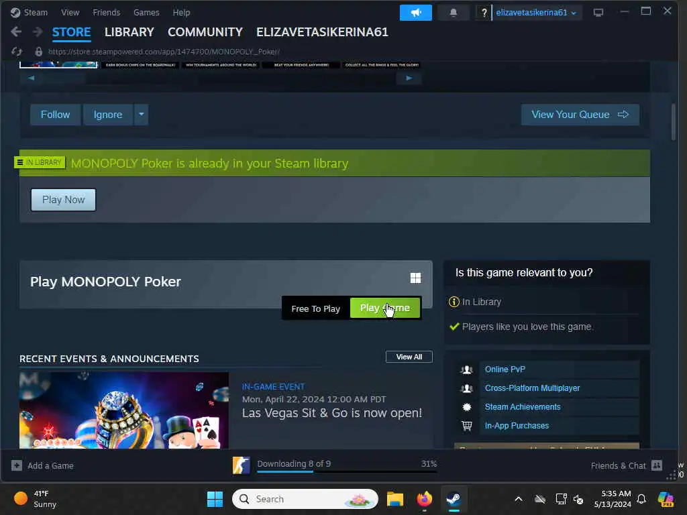Image resolution: width=687 pixels, height=515 pixels.
Task: Click the Steam Achievements star icon
Action: pyautogui.click(x=467, y=407)
